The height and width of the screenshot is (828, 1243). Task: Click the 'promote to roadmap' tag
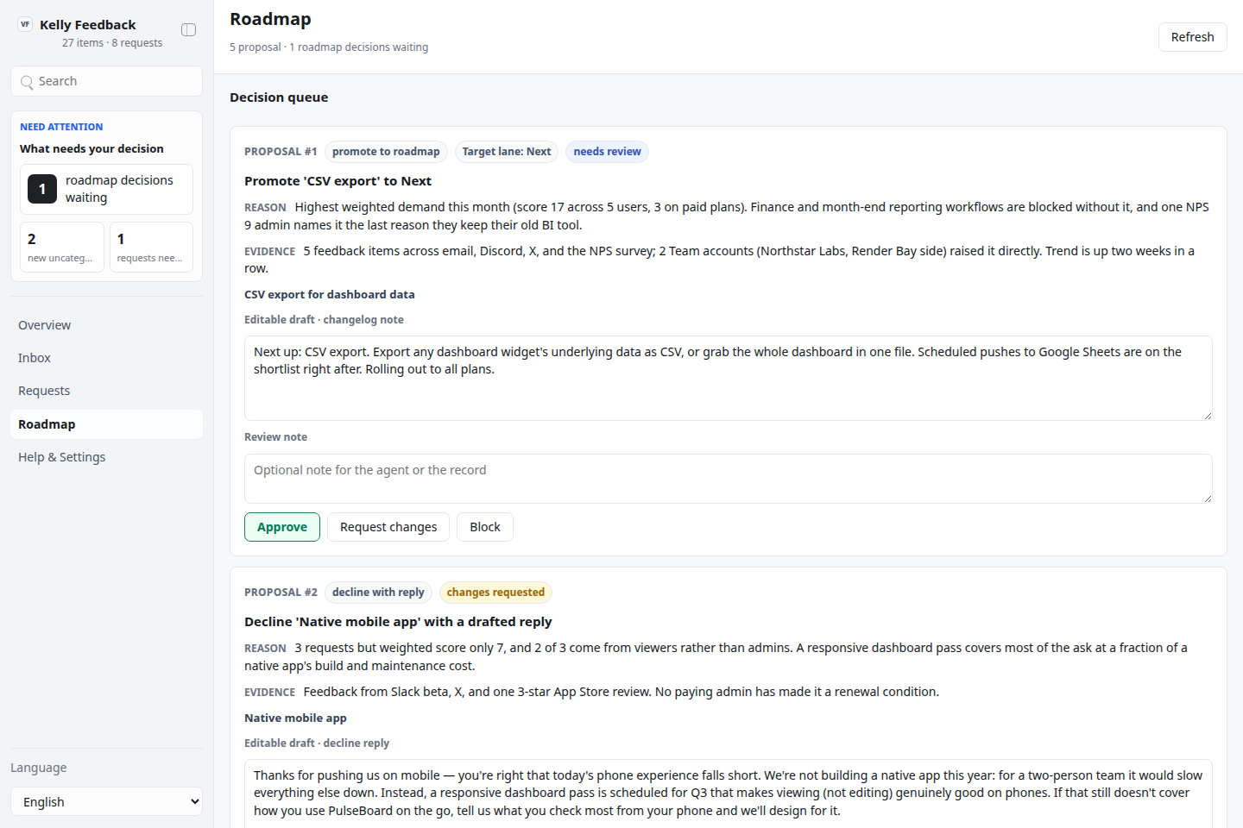pyautogui.click(x=386, y=152)
